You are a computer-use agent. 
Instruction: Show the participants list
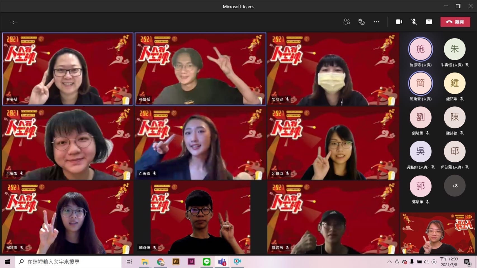pos(347,22)
